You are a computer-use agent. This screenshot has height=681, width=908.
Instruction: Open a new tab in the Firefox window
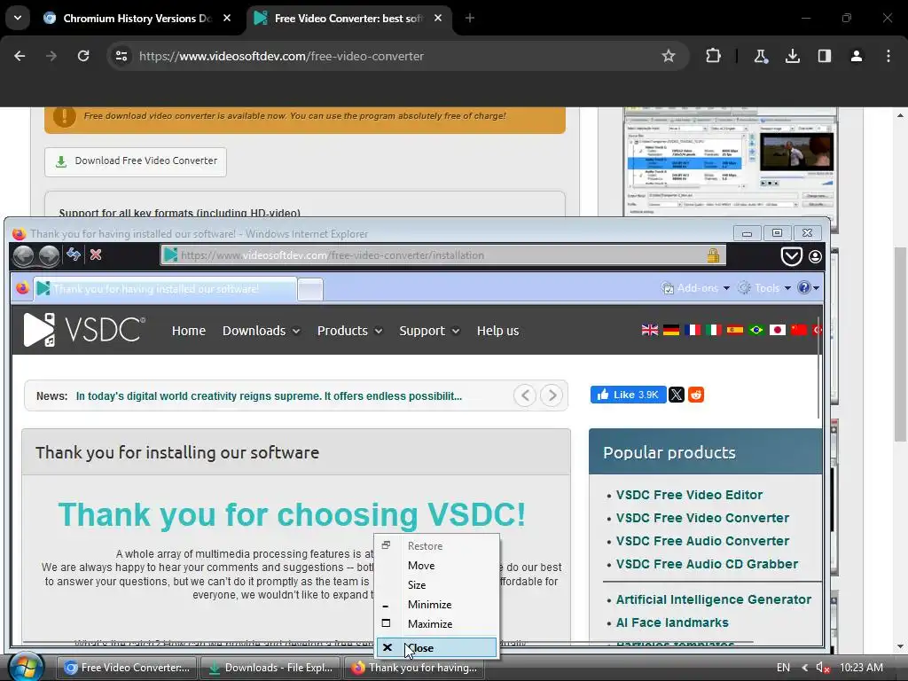310,289
